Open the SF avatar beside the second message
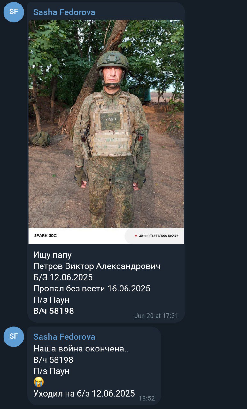The image size is (247, 409). (x=14, y=336)
